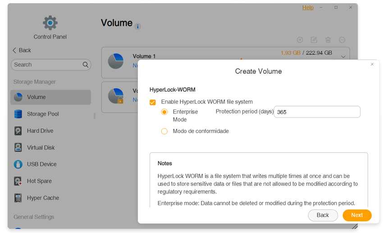The height and width of the screenshot is (233, 384).
Task: Click the Hard Drive sidebar icon
Action: click(18, 131)
